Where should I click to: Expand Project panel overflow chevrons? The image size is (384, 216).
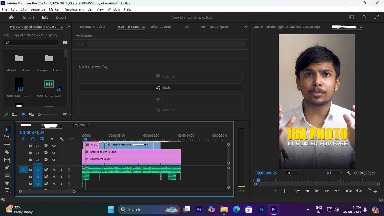coord(68,26)
